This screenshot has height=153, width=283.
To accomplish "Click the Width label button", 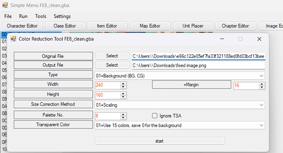I will [53, 84].
